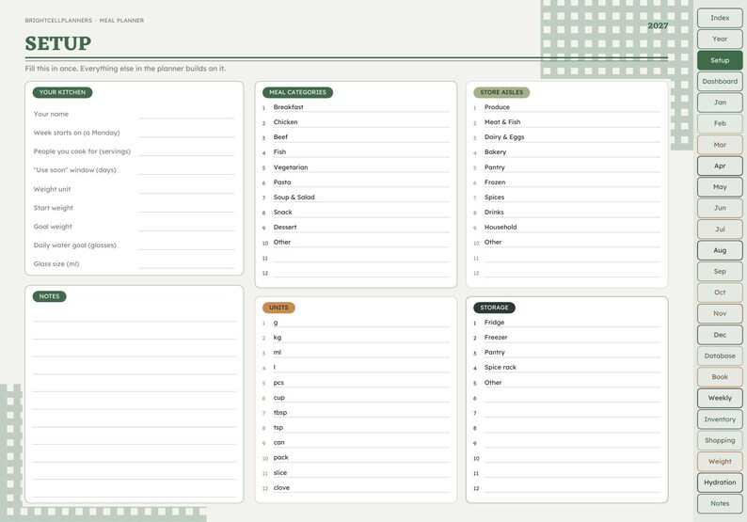The width and height of the screenshot is (747, 522).
Task: Select the Breakfast meal category
Action: click(x=356, y=107)
